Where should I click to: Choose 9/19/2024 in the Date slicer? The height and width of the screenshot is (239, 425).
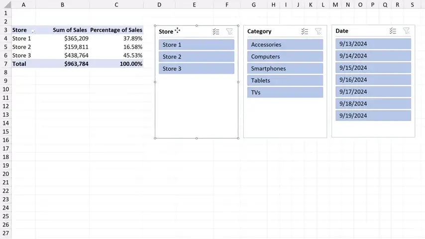pos(373,116)
